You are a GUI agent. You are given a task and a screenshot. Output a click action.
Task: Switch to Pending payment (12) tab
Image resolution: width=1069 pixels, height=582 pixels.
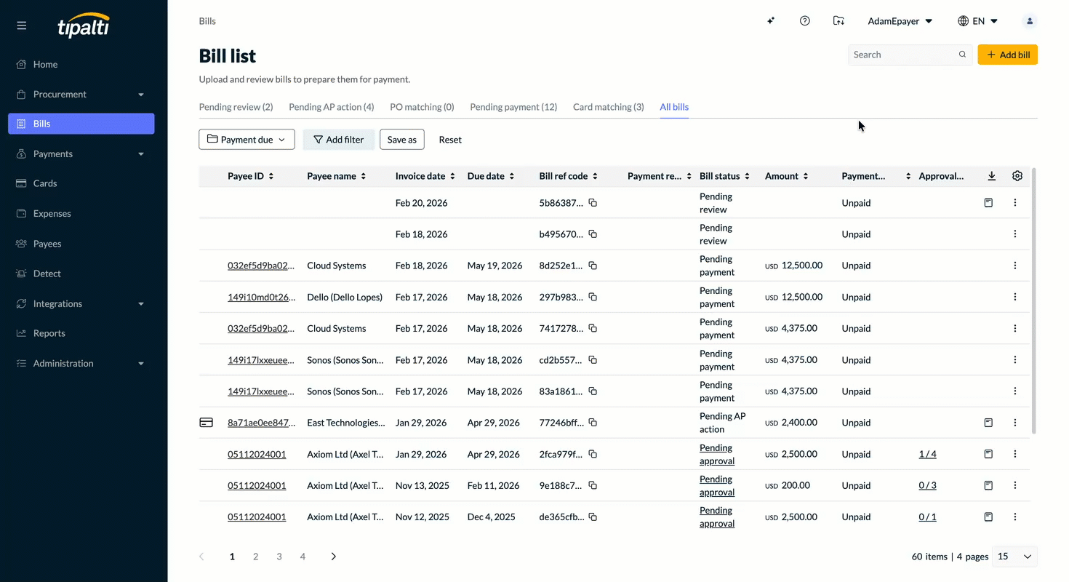click(513, 107)
